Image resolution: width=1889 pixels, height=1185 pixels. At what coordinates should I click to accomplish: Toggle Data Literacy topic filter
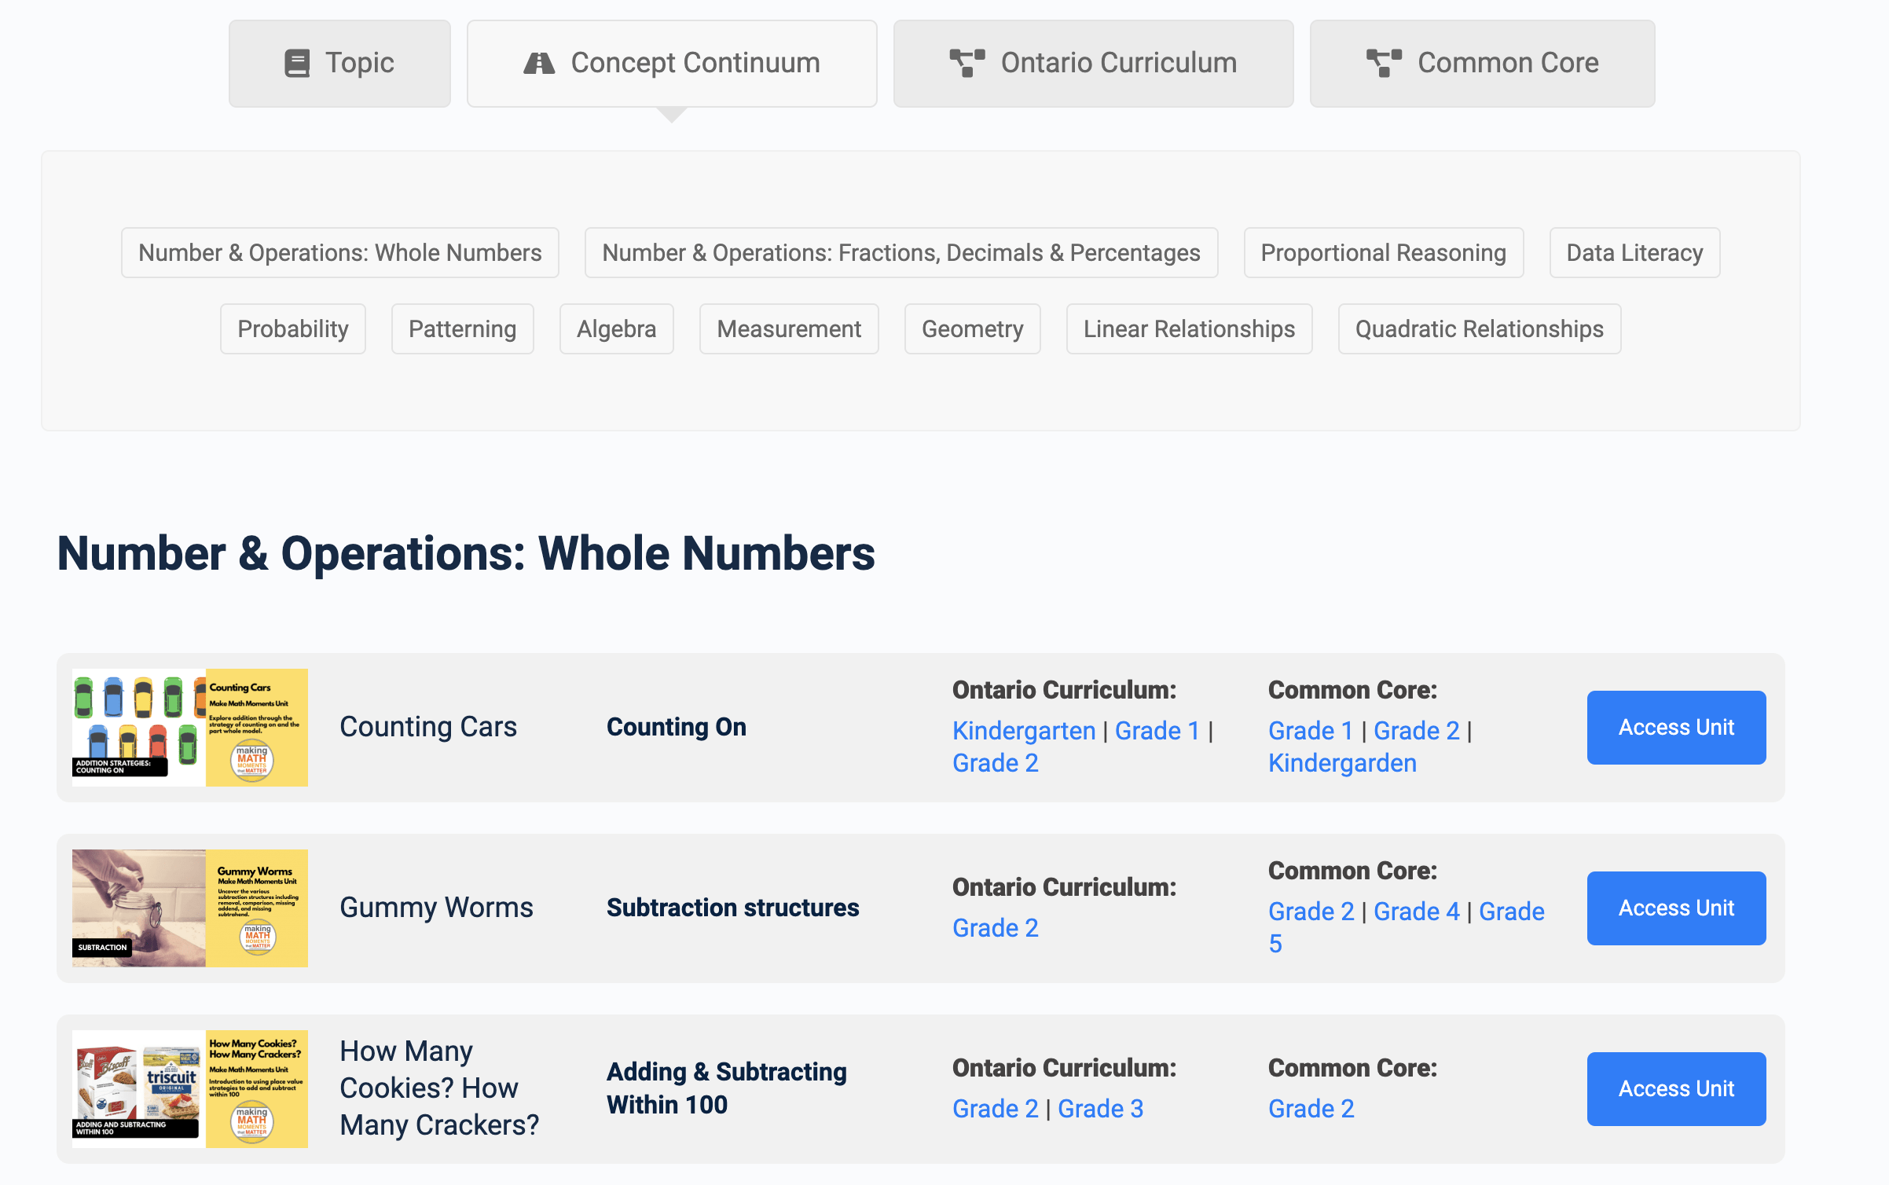pyautogui.click(x=1634, y=252)
